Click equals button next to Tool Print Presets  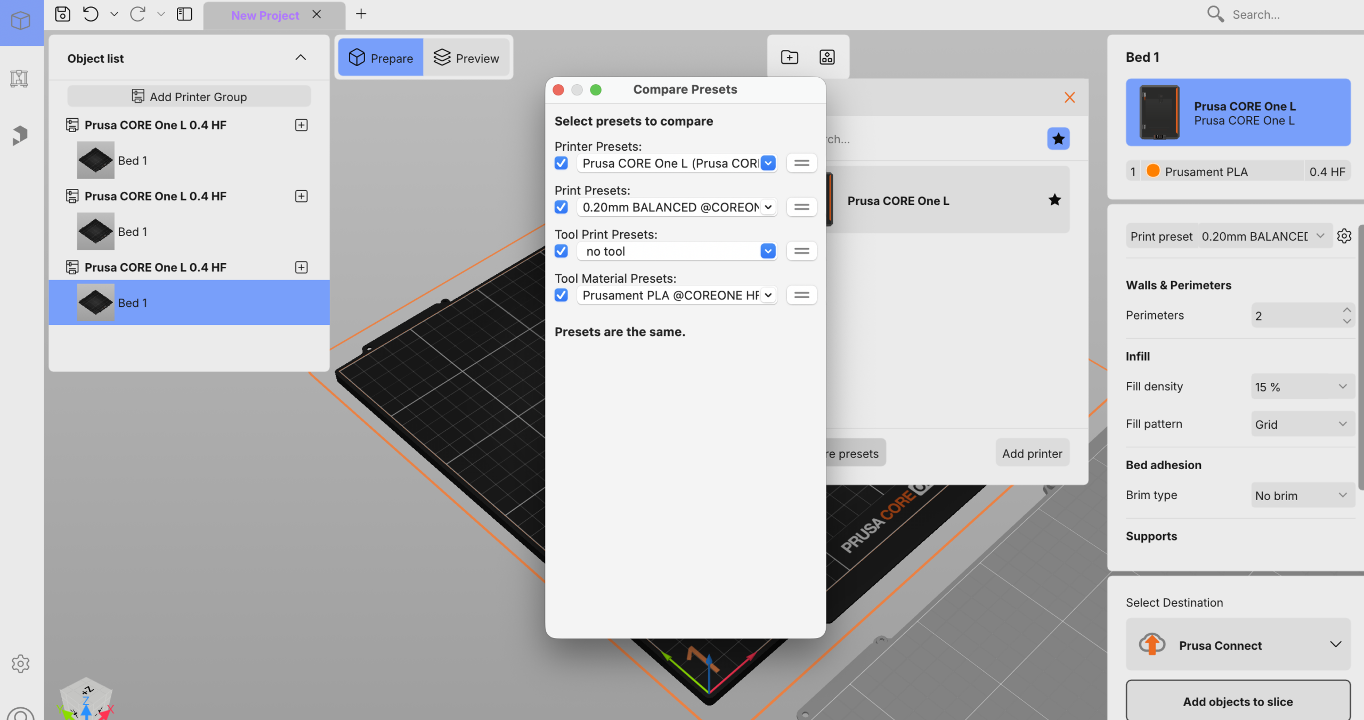[802, 251]
